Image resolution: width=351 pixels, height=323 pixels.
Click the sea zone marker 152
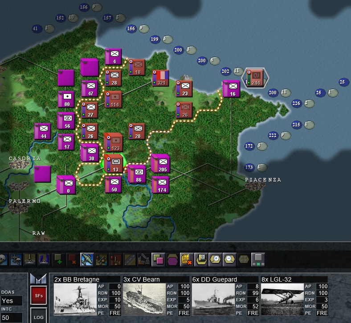[60, 18]
